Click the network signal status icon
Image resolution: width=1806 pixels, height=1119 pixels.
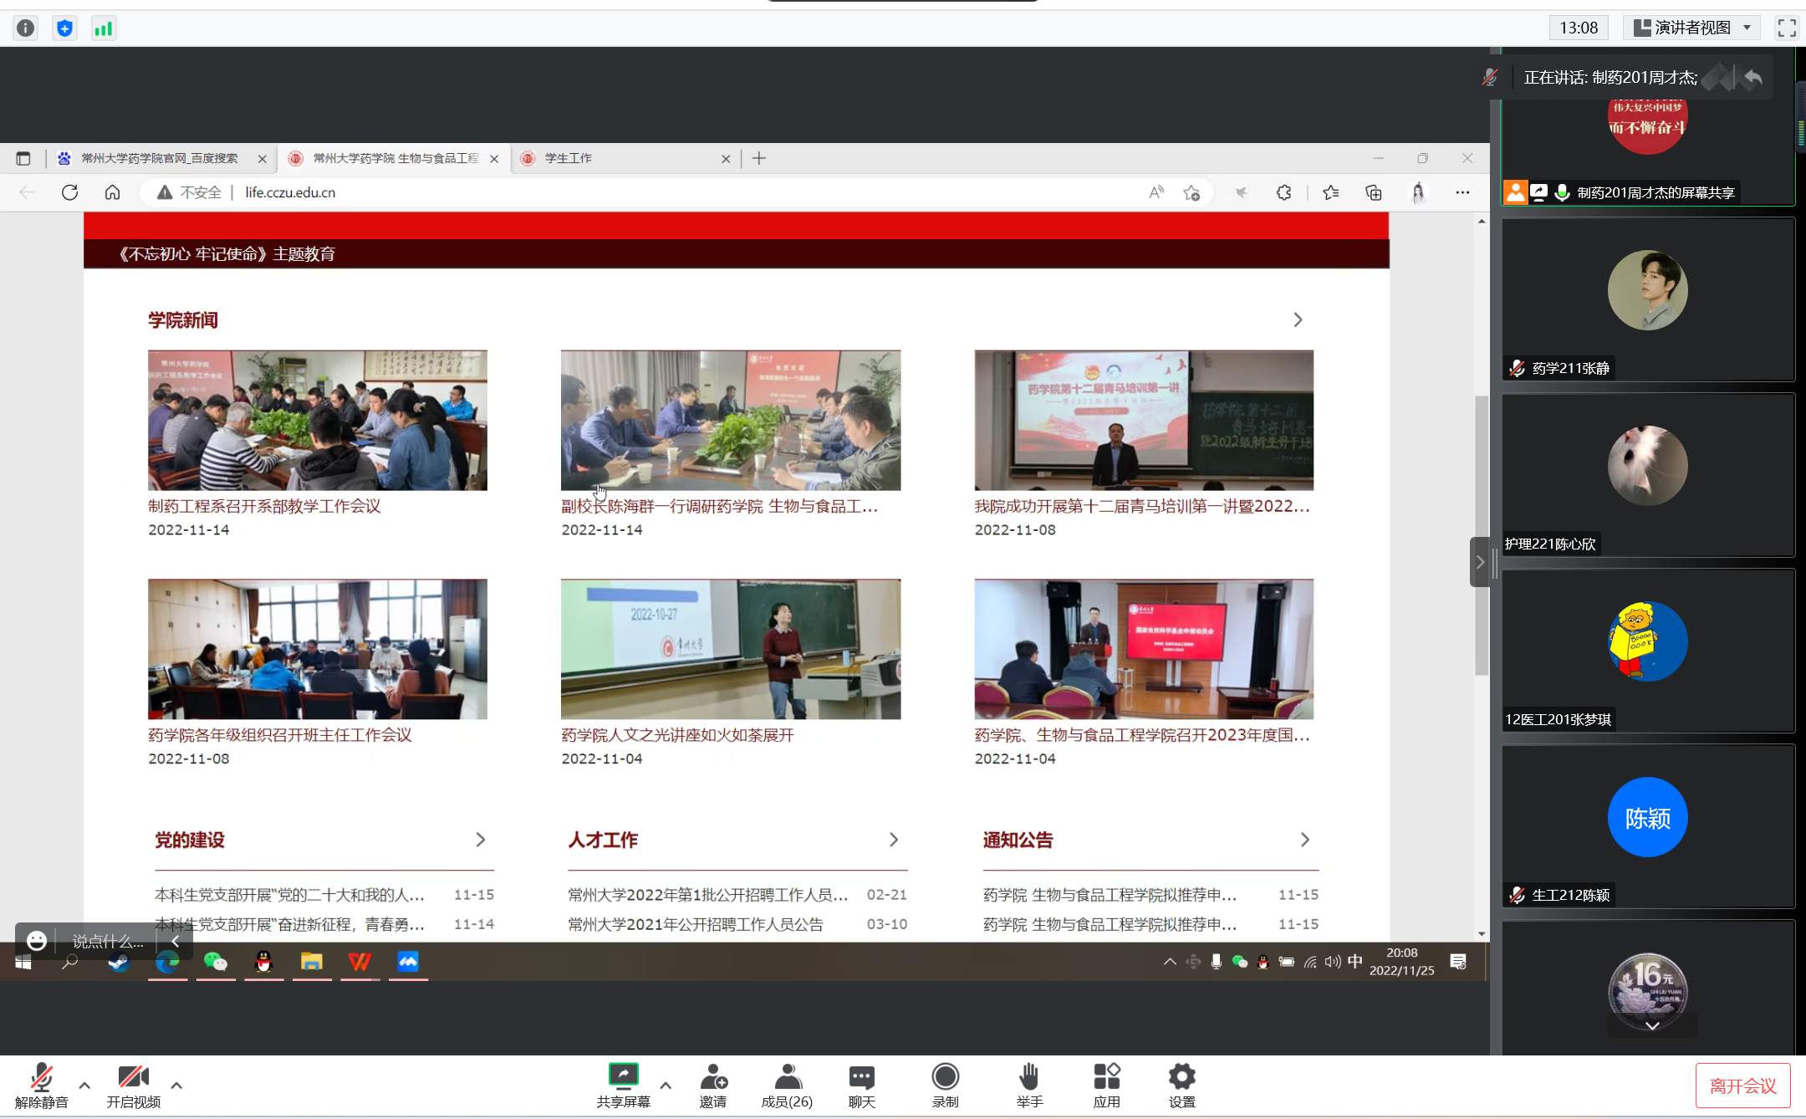104,28
